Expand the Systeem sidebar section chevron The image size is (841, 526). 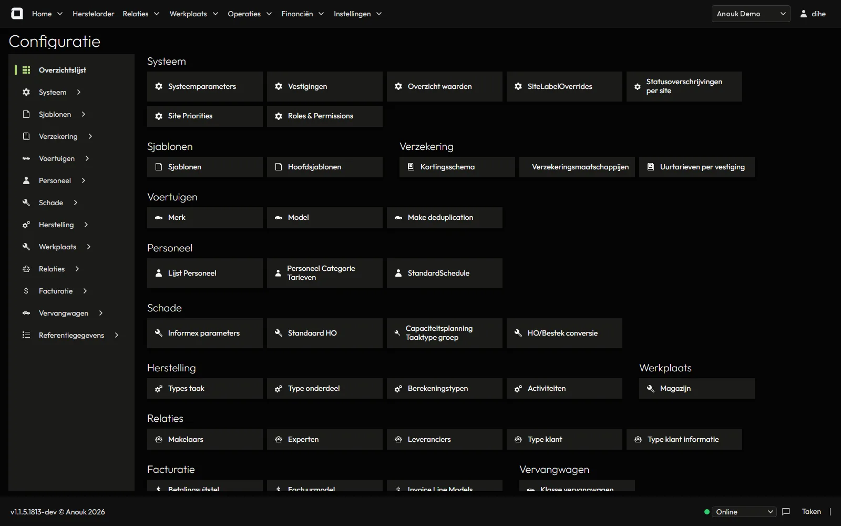point(79,92)
